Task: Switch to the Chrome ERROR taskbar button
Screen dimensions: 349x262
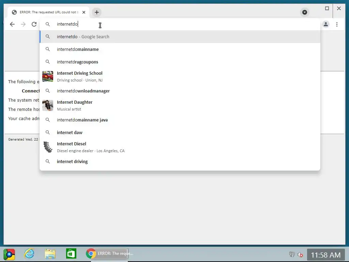Action: 107,253
